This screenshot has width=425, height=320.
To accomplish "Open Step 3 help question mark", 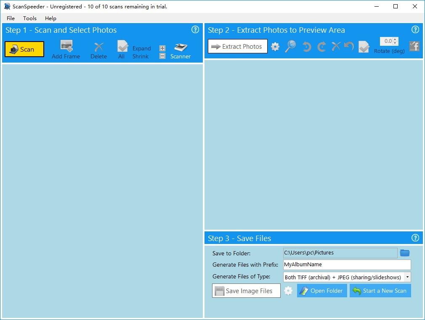I will [415, 238].
